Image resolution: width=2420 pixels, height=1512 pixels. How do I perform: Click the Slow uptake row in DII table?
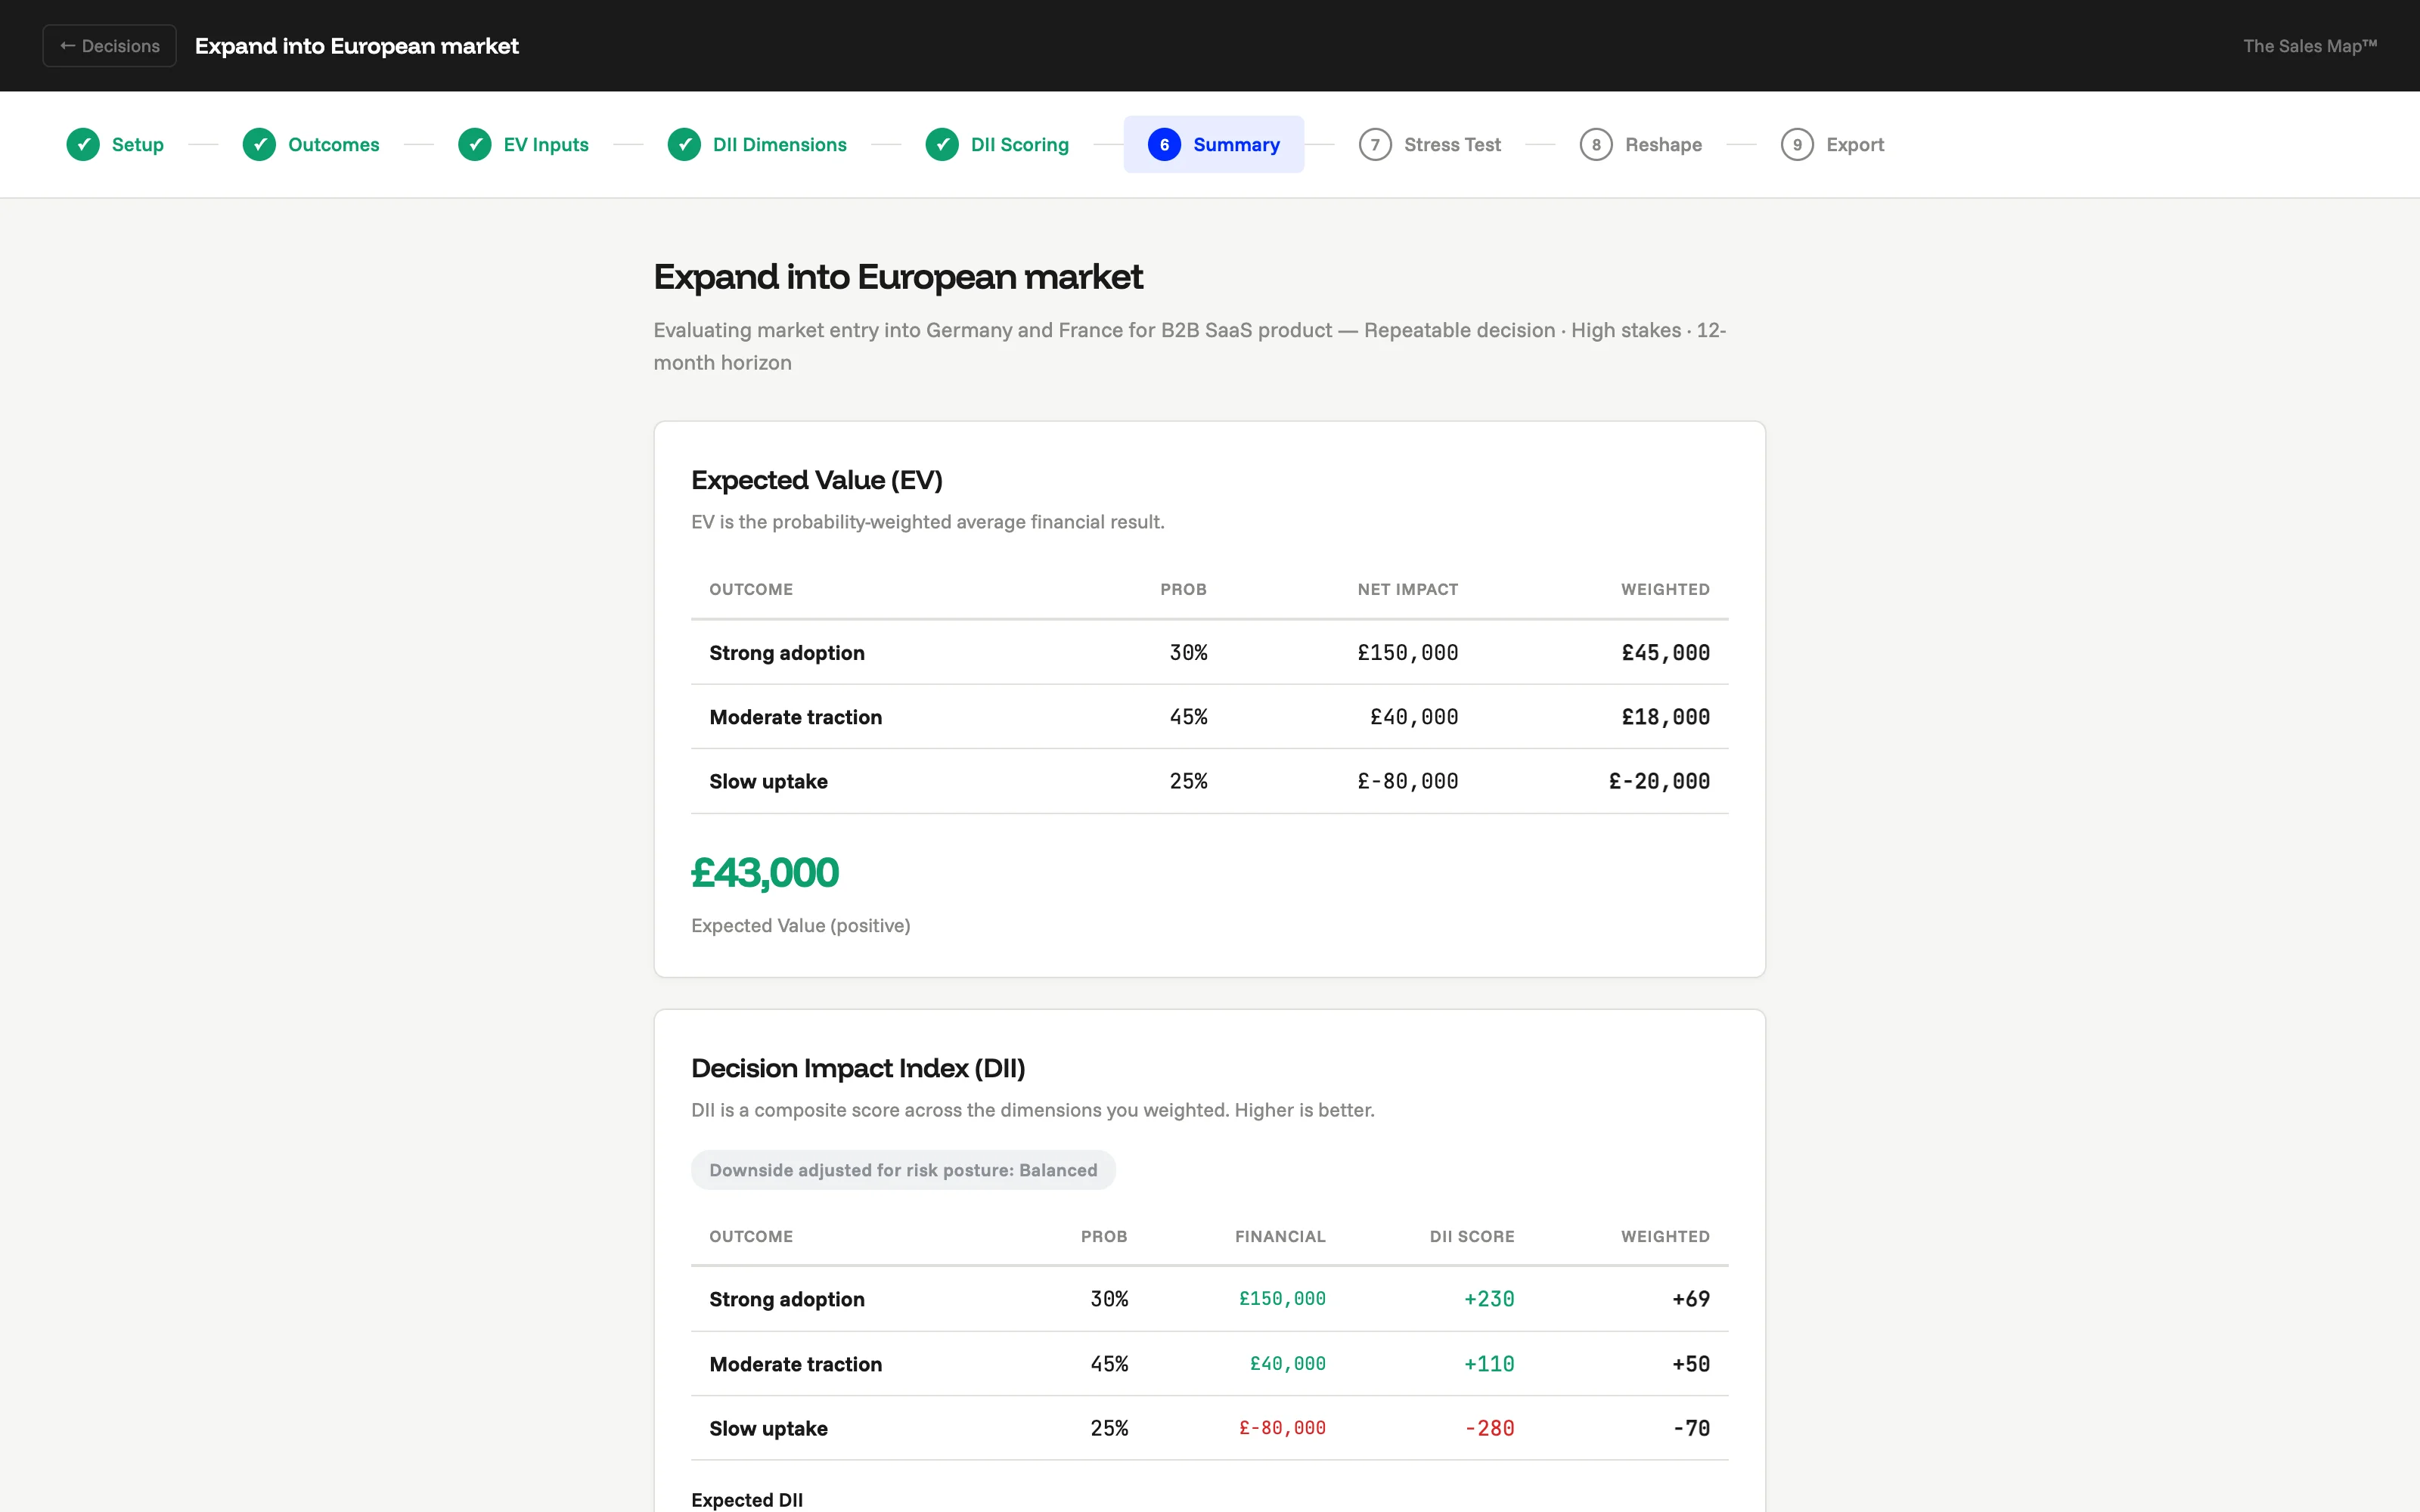click(x=1209, y=1428)
